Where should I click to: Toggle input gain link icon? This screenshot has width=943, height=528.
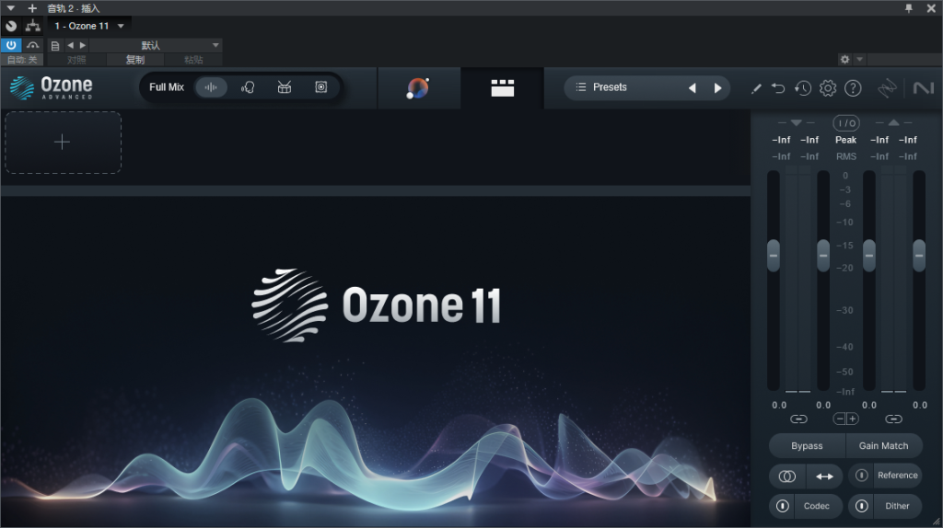click(x=798, y=419)
